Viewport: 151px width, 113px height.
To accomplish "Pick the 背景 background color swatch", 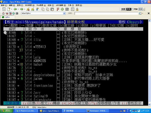I will pyautogui.click(x=129, y=9).
